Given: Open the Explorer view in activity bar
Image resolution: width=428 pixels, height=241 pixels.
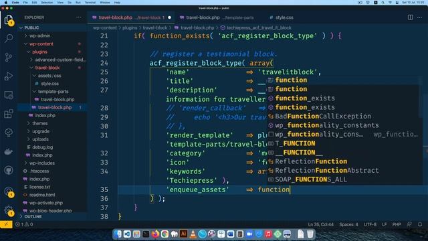Looking at the screenshot, I should pyautogui.click(x=9, y=19).
